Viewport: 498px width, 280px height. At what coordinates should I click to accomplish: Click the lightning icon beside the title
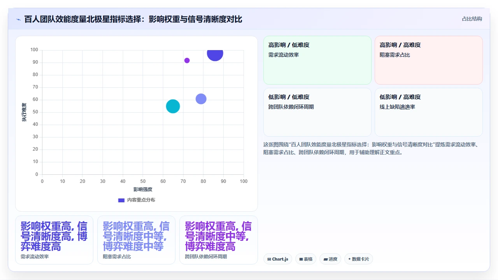click(x=18, y=19)
